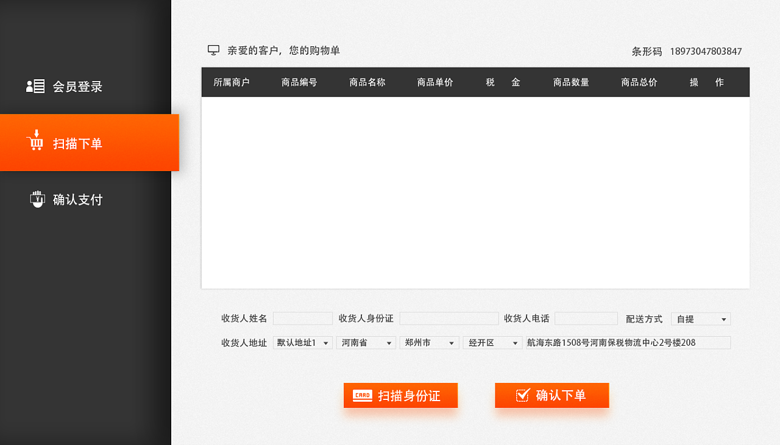Click the checkmark icon on 确认下单 button
The height and width of the screenshot is (445, 780).
coord(523,394)
